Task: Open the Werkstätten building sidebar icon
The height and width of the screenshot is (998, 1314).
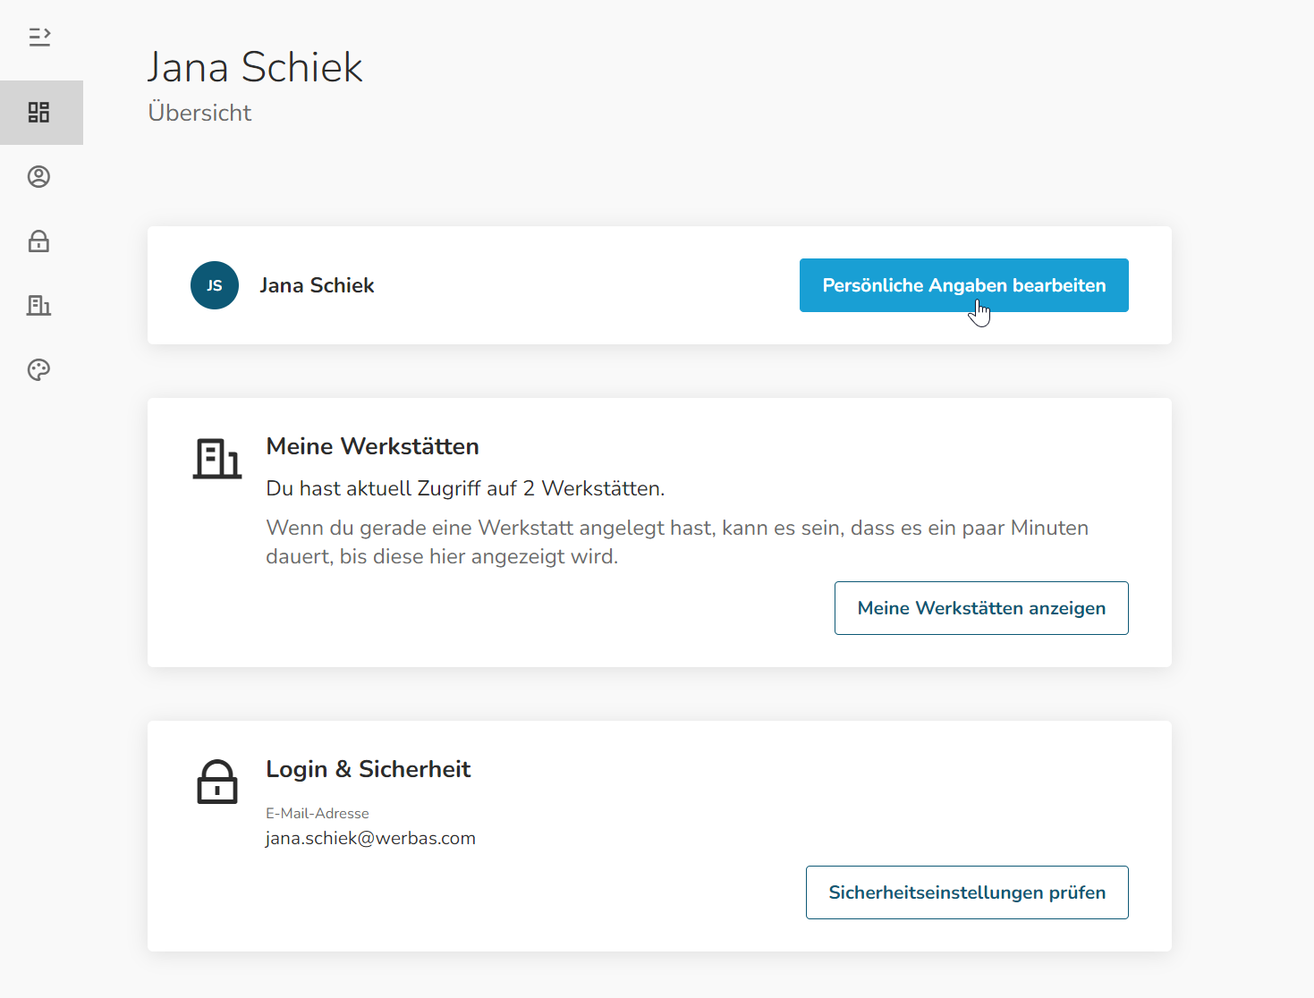Action: pos(39,306)
